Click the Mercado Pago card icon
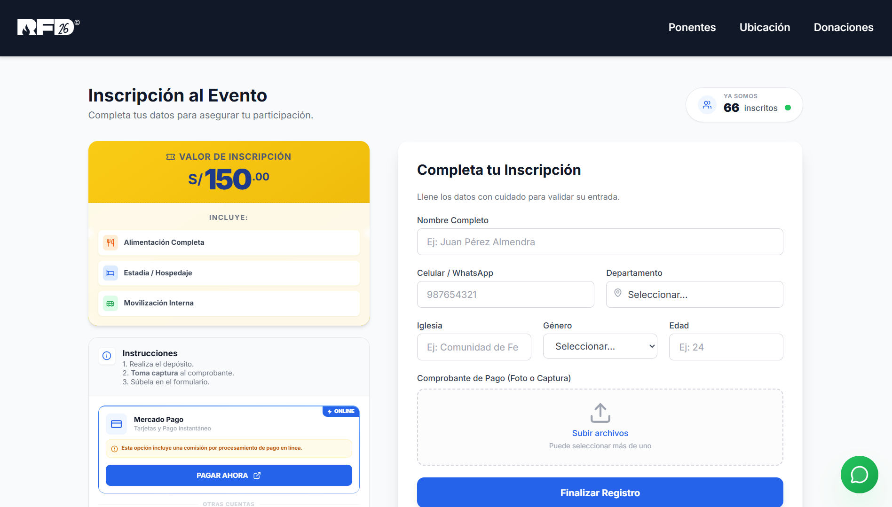The image size is (892, 507). [116, 424]
